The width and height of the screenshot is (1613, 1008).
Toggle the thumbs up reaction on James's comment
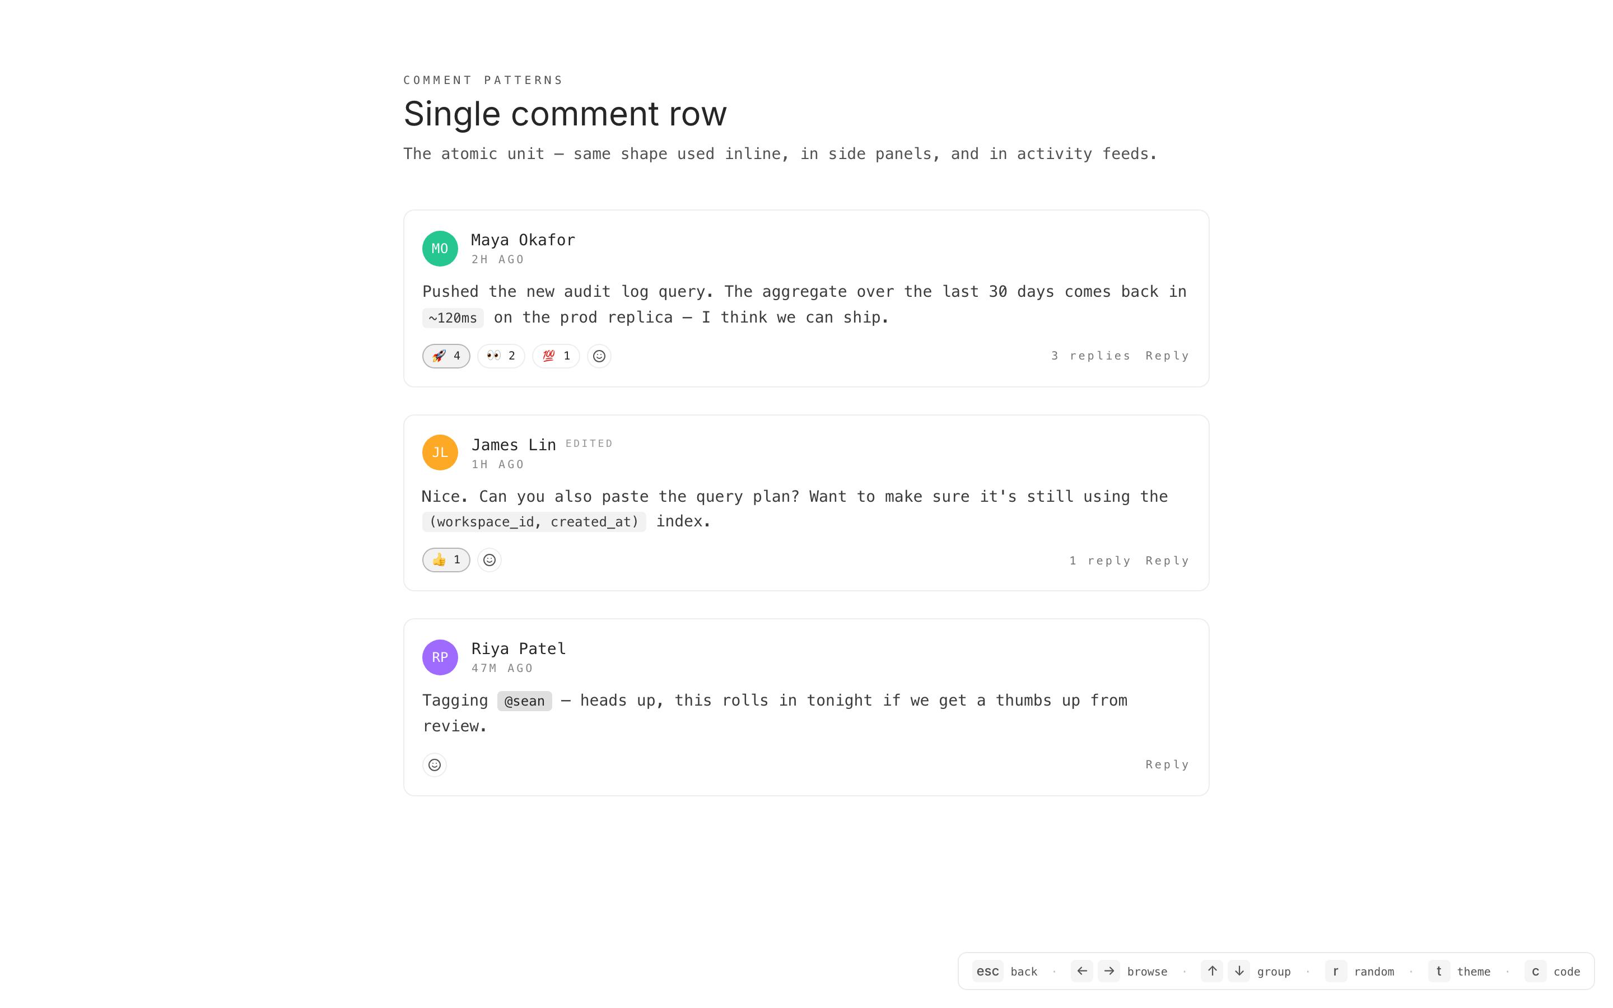(x=446, y=560)
